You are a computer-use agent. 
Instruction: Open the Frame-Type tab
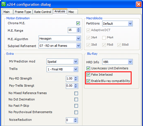23,12
